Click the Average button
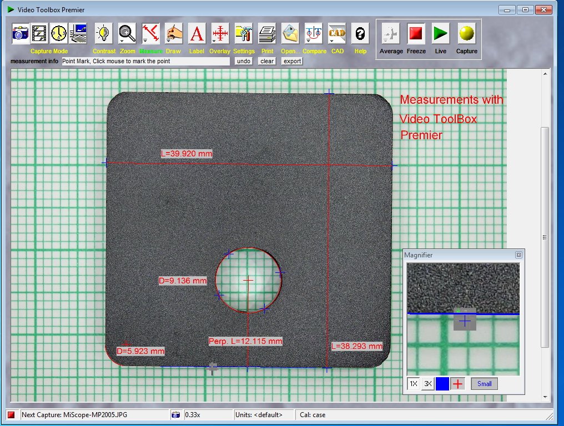Viewport: 564px width, 426px height. point(391,34)
